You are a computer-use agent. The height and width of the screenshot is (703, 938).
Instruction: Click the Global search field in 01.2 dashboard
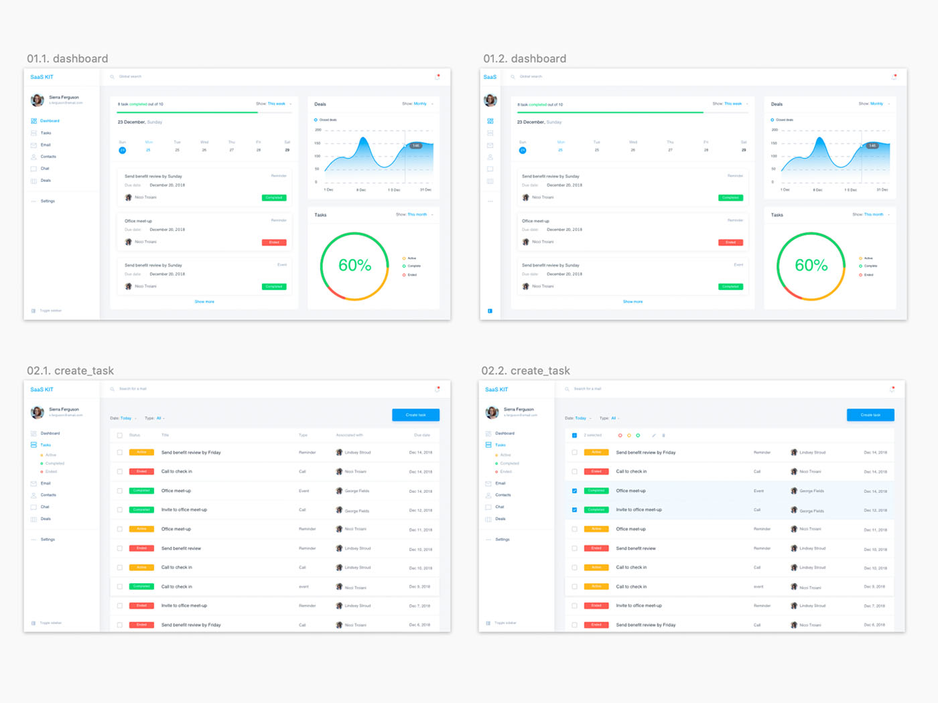click(x=531, y=76)
